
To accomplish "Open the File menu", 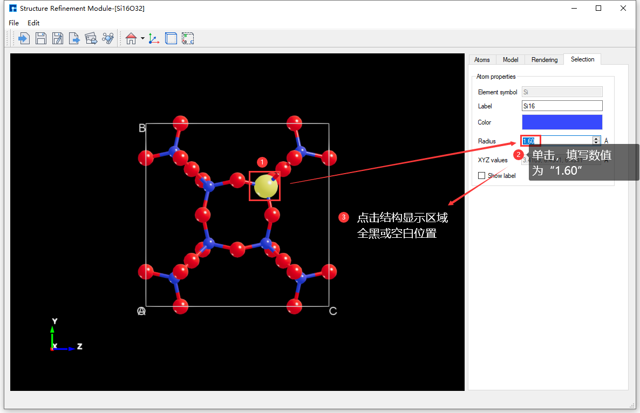I will (13, 23).
